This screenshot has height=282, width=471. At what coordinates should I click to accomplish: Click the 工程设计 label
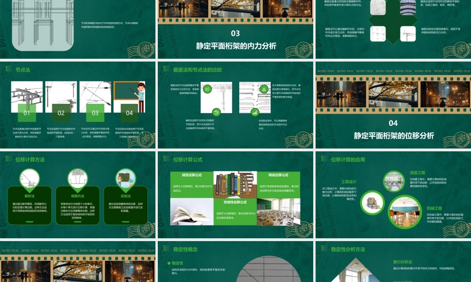click(x=349, y=182)
